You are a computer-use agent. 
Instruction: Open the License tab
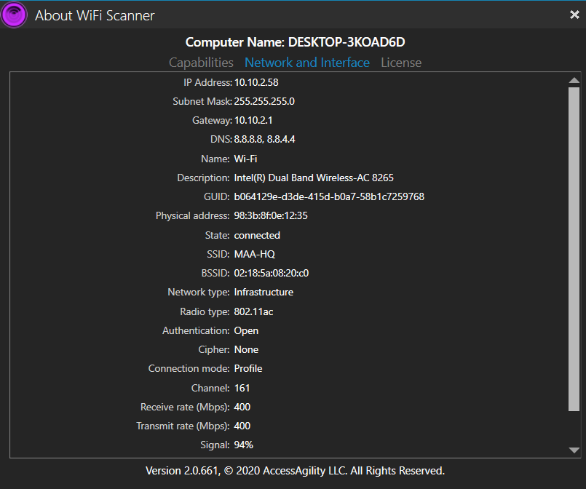tap(401, 63)
